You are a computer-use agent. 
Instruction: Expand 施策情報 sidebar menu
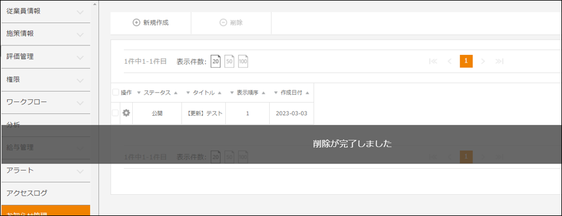pyautogui.click(x=46, y=34)
